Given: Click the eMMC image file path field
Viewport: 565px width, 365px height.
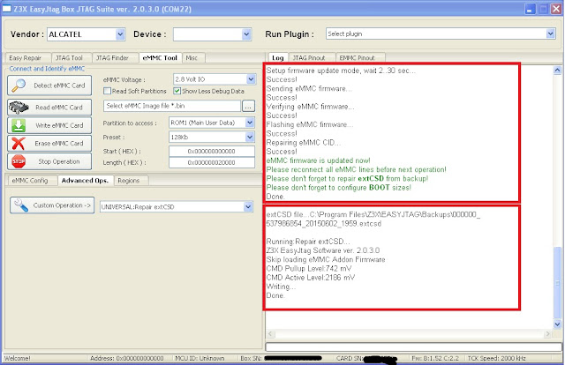Looking at the screenshot, I should click(172, 106).
